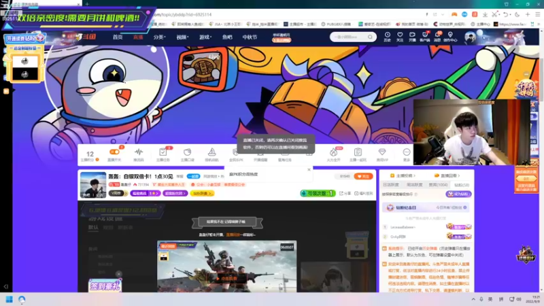Expand the system tray hidden-icons chevron

(x=473, y=299)
